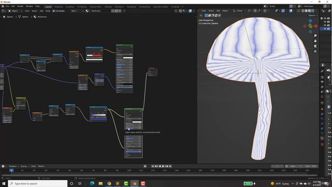Viewport: 332px width, 187px height.
Task: Toggle snapping magnet in viewport header
Action: coord(255,10)
